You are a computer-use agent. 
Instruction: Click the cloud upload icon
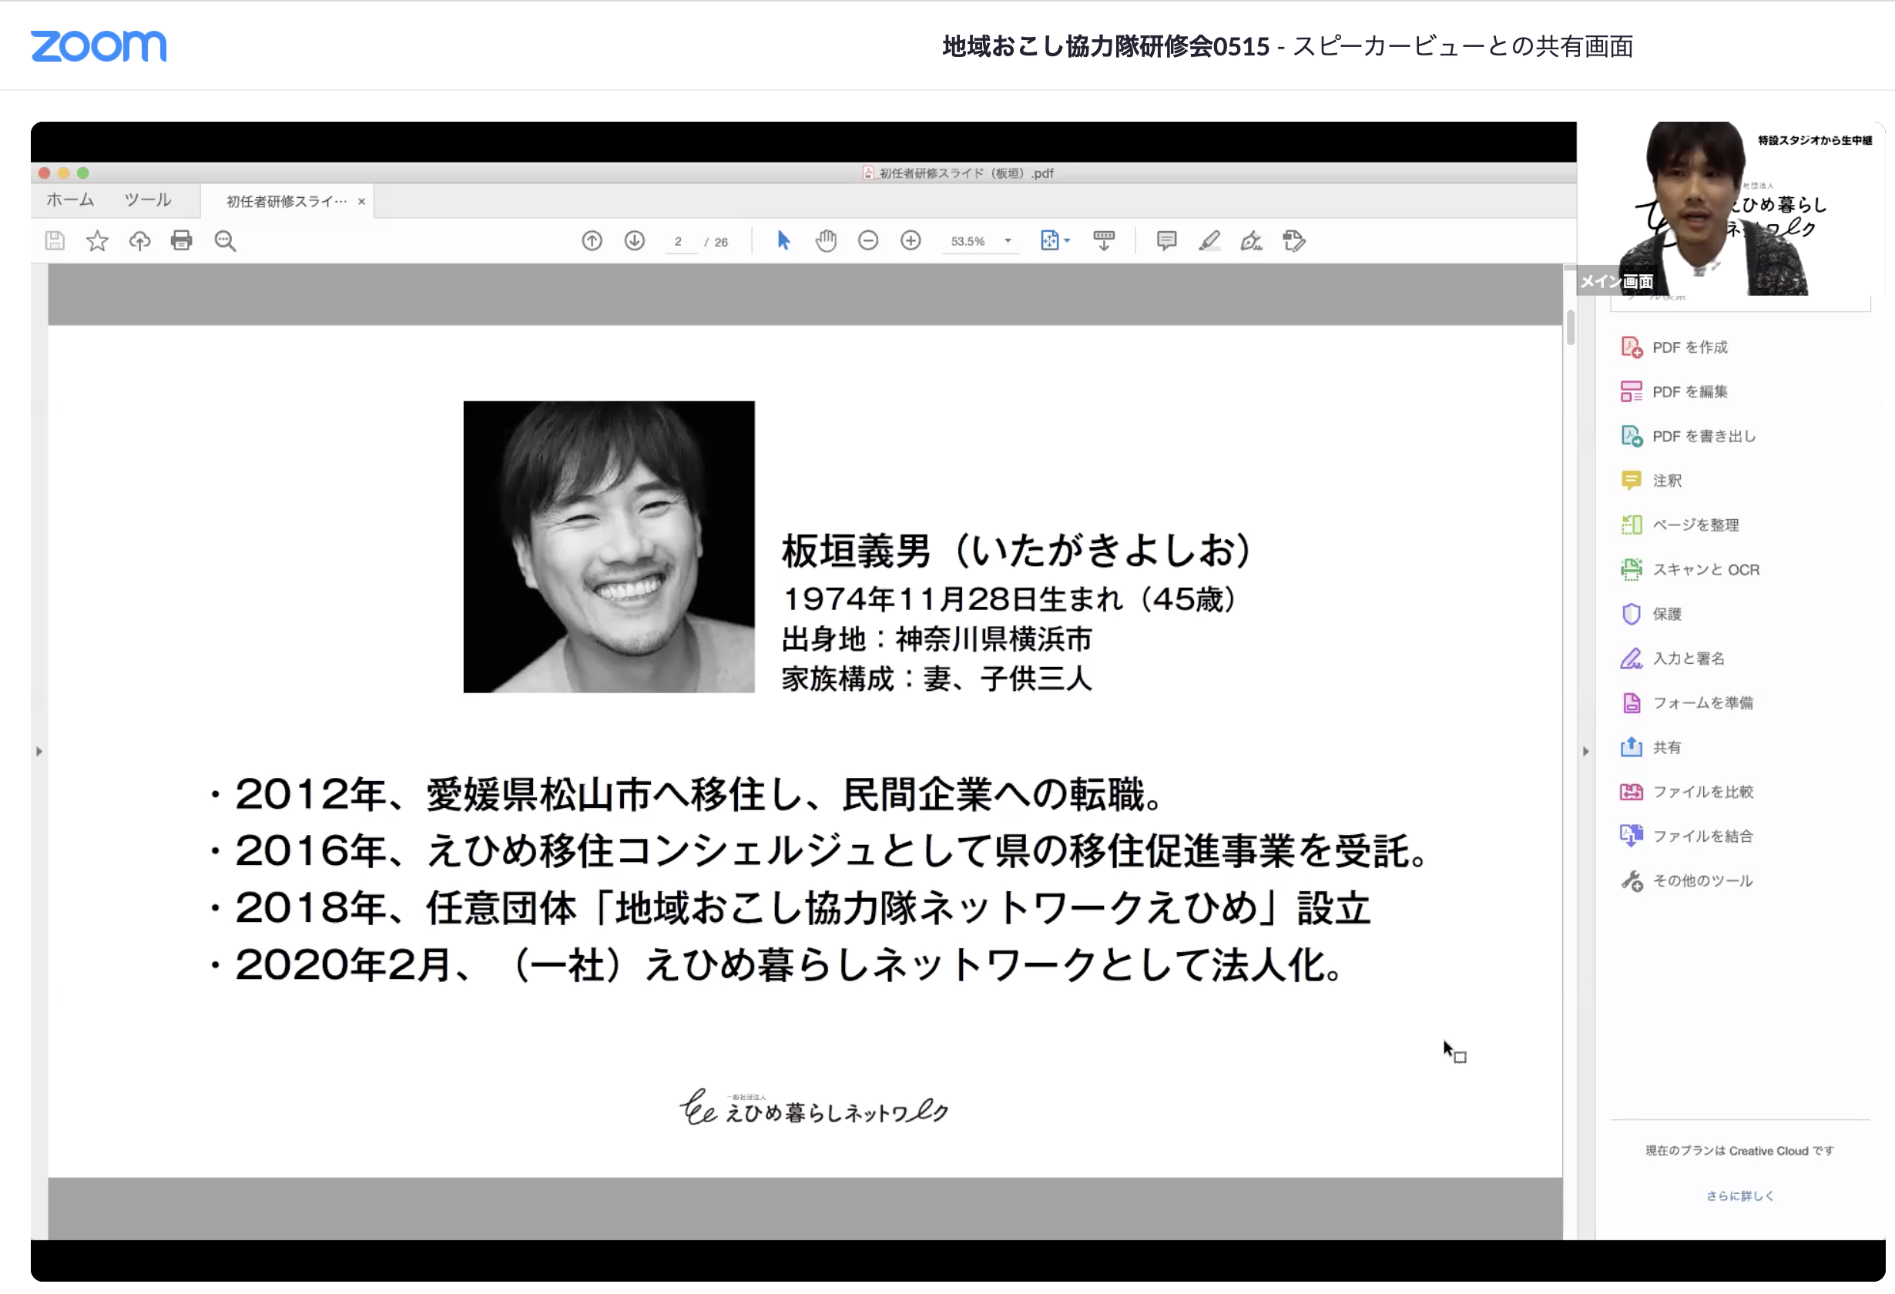coord(140,240)
